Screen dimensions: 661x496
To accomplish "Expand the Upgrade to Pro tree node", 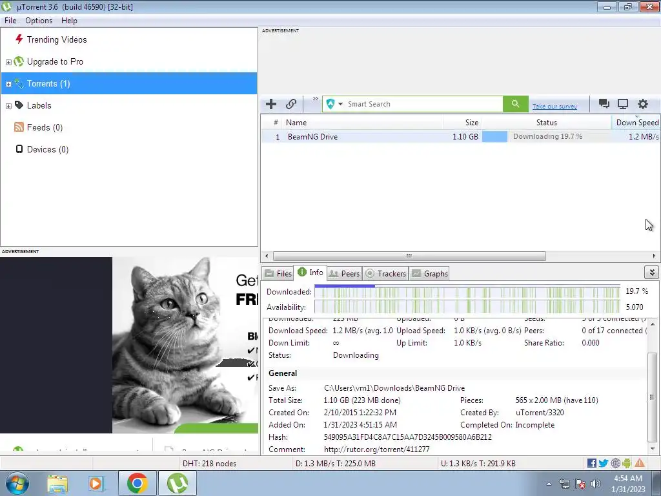I will 8,62.
